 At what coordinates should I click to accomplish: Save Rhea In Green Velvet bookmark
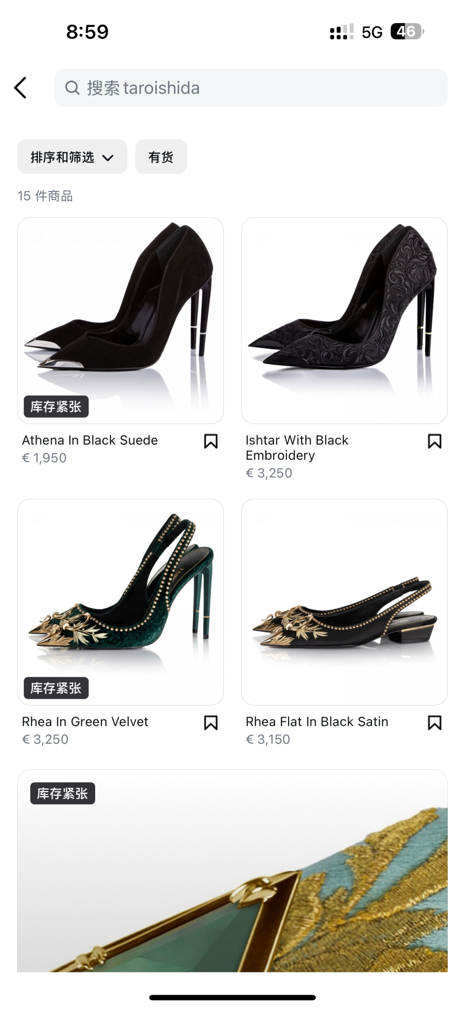point(211,723)
